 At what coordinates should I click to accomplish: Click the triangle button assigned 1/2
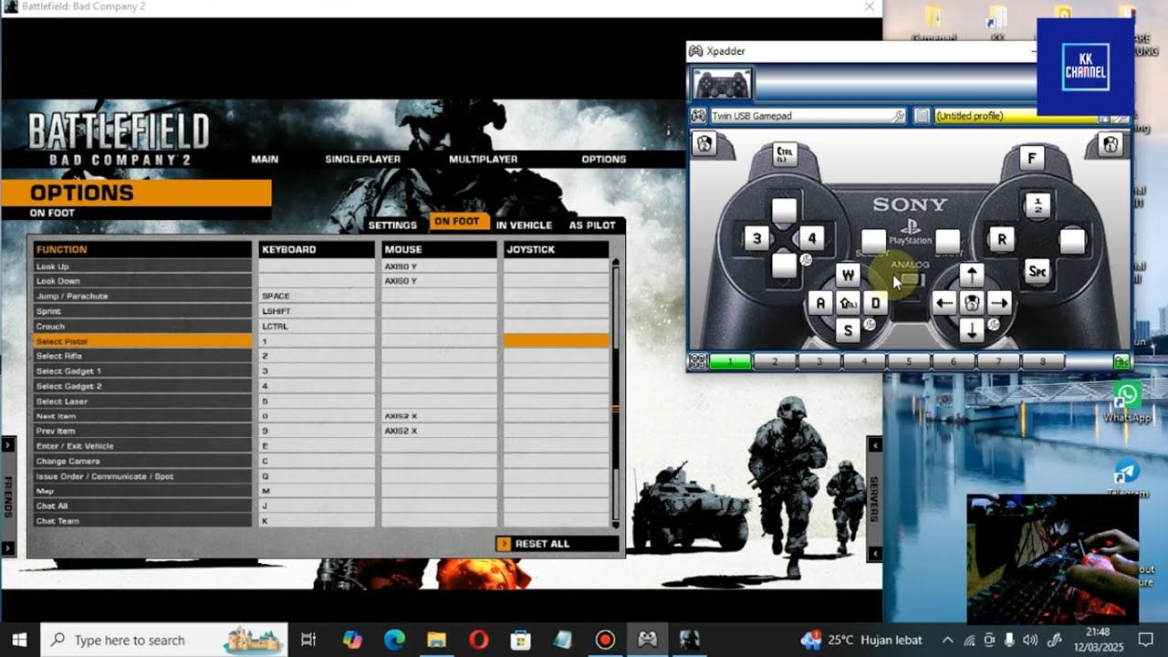click(1038, 205)
